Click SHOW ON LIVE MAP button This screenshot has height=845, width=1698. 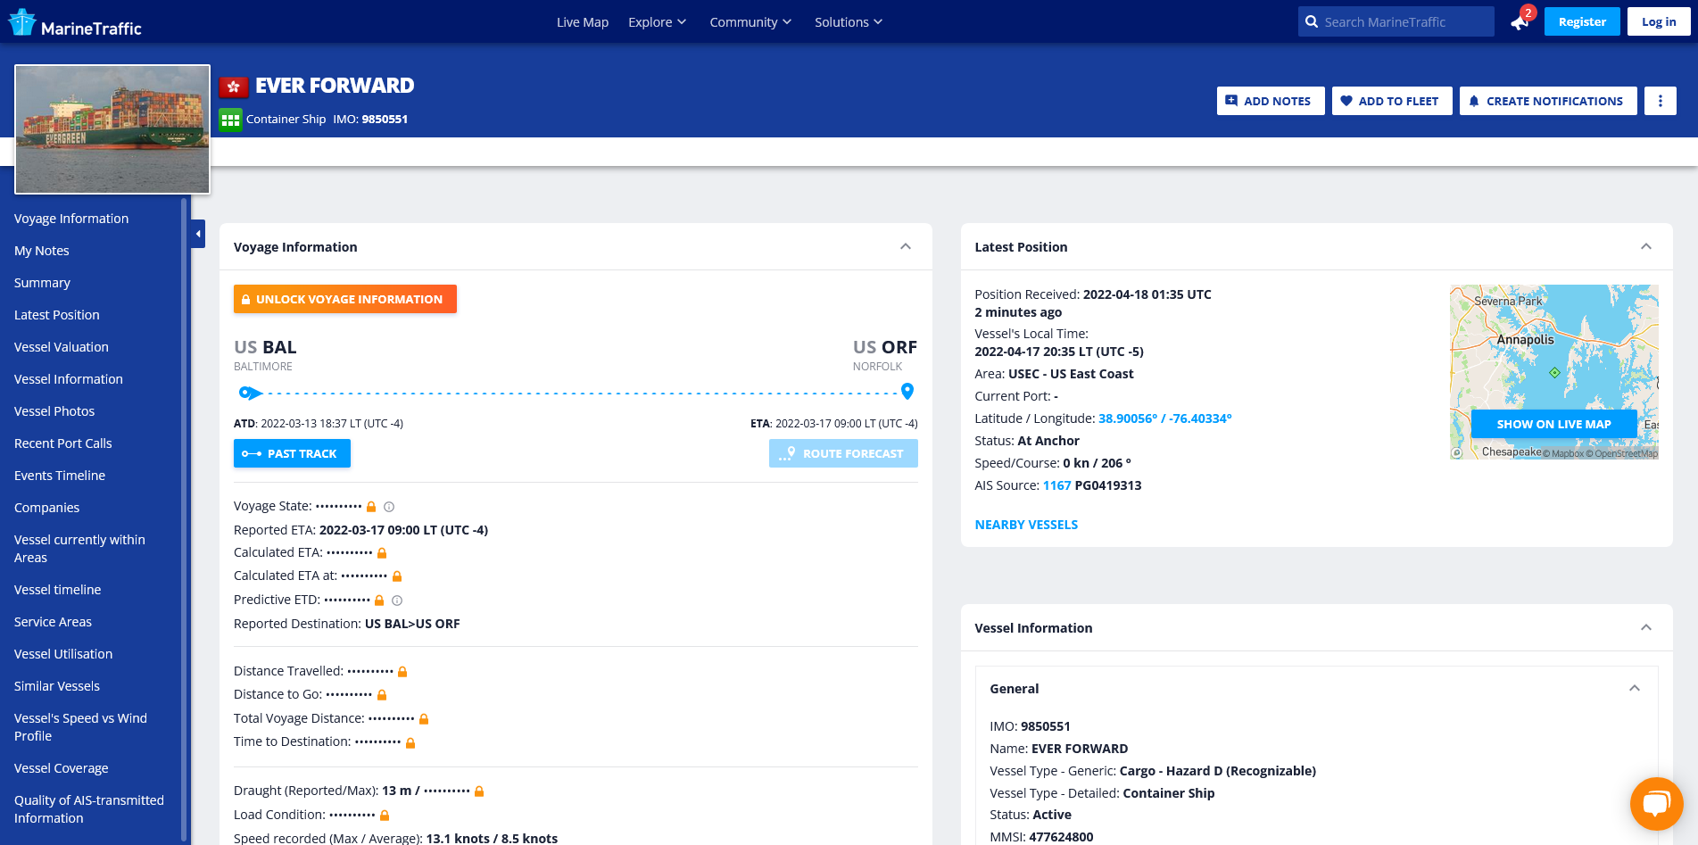[x=1553, y=424]
